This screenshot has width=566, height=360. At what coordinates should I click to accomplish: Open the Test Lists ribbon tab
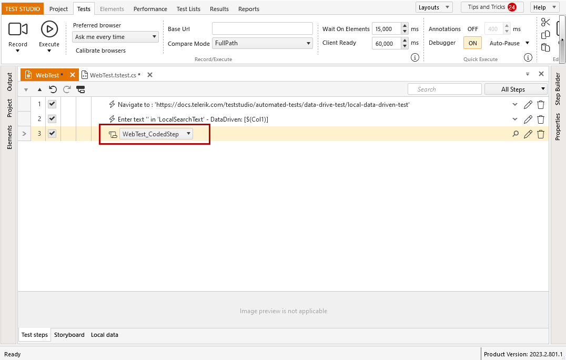point(188,8)
